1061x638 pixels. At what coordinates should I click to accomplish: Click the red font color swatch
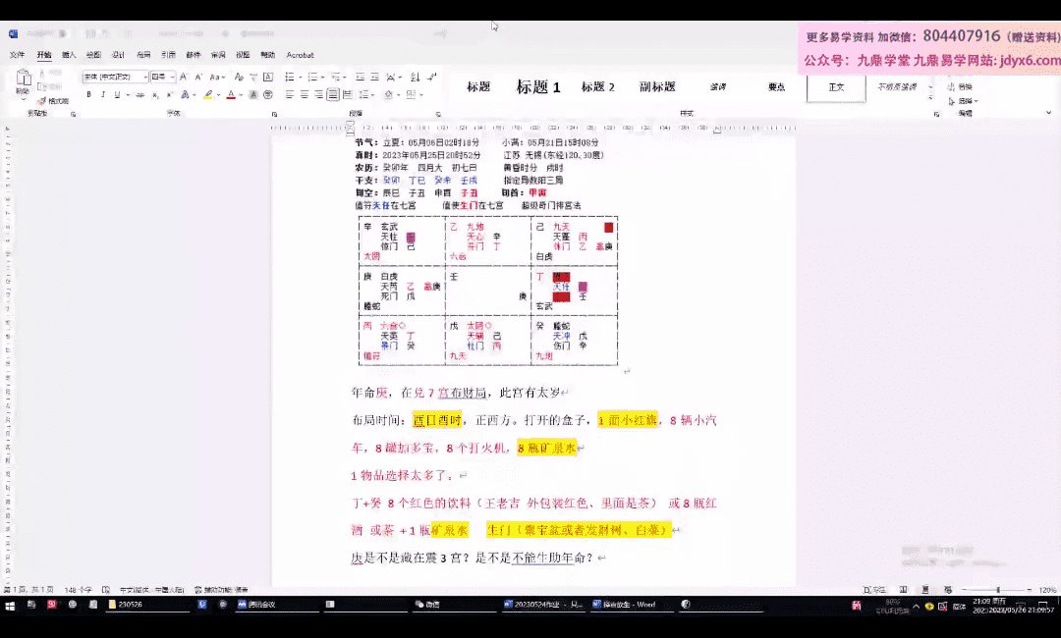click(230, 95)
